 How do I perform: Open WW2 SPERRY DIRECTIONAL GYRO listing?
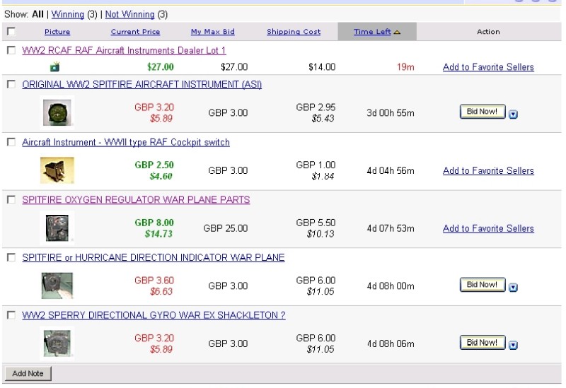(x=154, y=315)
